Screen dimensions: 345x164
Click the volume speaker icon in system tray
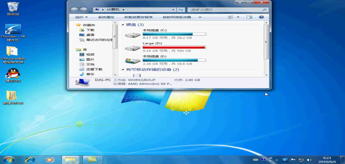pos(309,159)
